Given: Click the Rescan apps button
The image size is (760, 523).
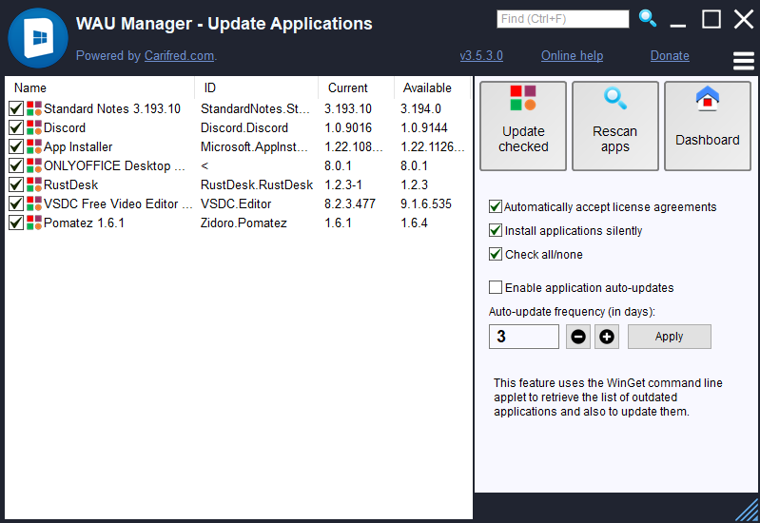Looking at the screenshot, I should [615, 126].
